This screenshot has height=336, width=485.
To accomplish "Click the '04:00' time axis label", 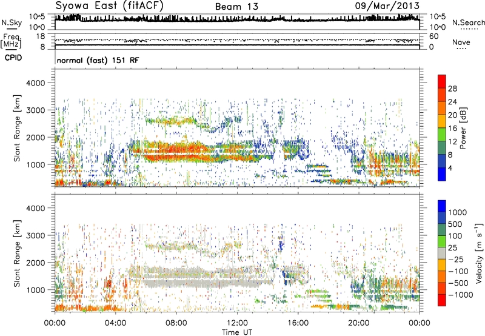I will click(x=116, y=323).
